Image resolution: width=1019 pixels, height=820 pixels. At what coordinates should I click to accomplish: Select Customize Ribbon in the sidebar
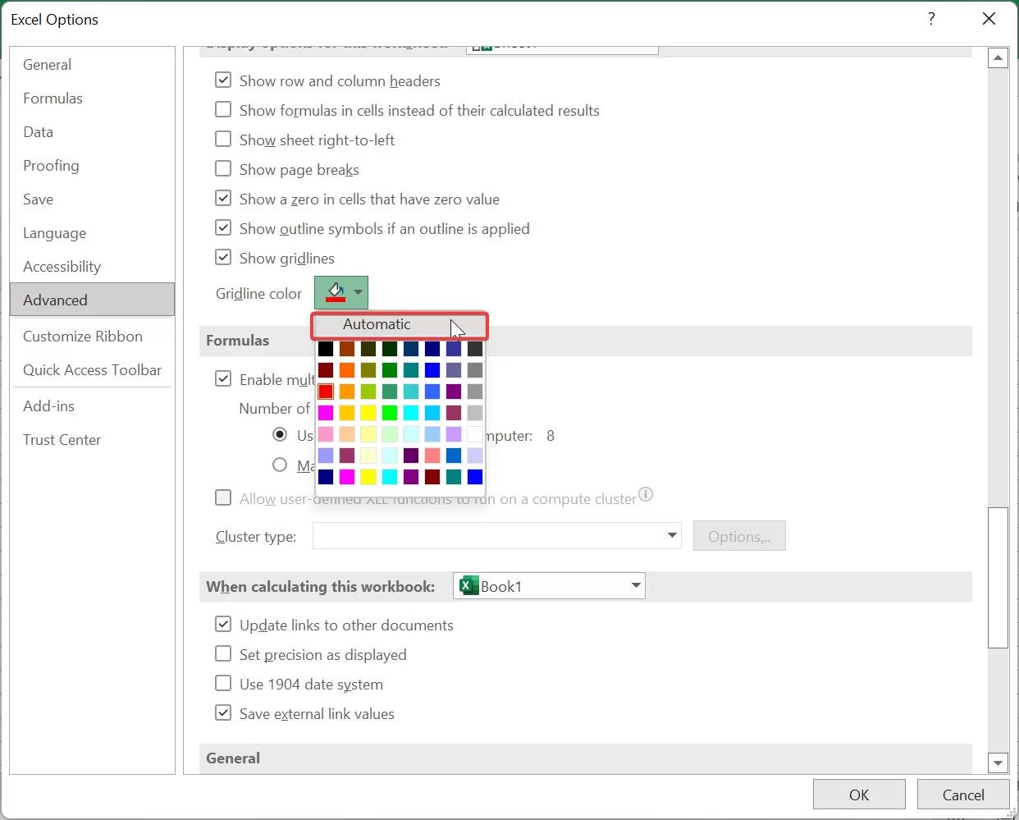pos(82,336)
